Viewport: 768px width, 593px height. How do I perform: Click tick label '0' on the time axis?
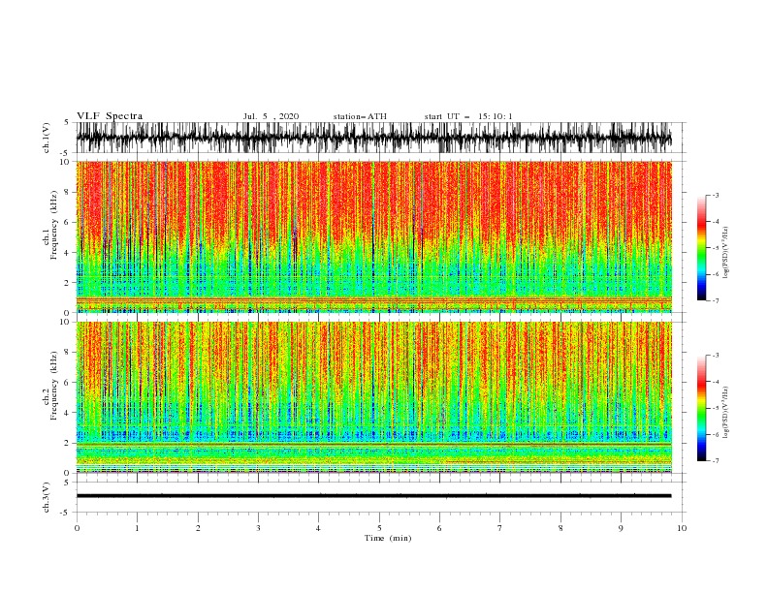tap(77, 528)
